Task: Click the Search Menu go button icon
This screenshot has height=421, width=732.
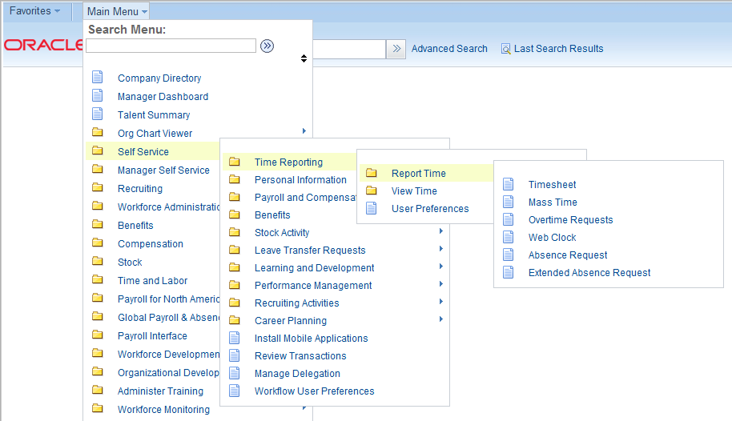Action: tap(267, 46)
